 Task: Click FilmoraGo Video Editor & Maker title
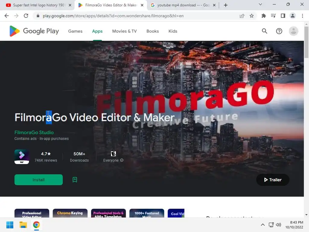pyautogui.click(x=94, y=118)
